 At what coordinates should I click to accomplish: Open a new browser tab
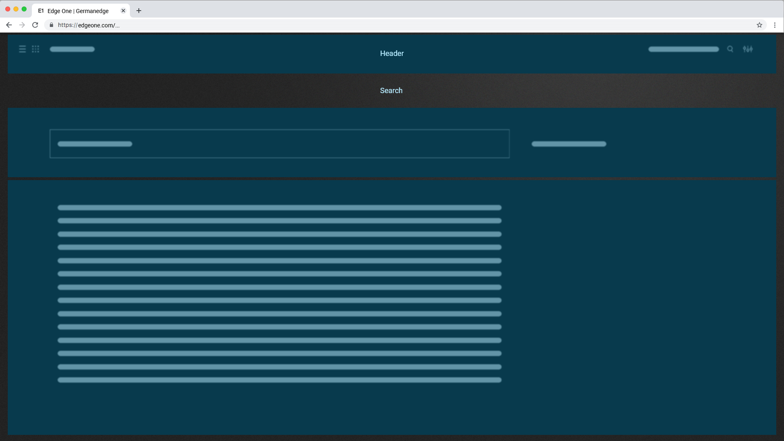click(139, 11)
